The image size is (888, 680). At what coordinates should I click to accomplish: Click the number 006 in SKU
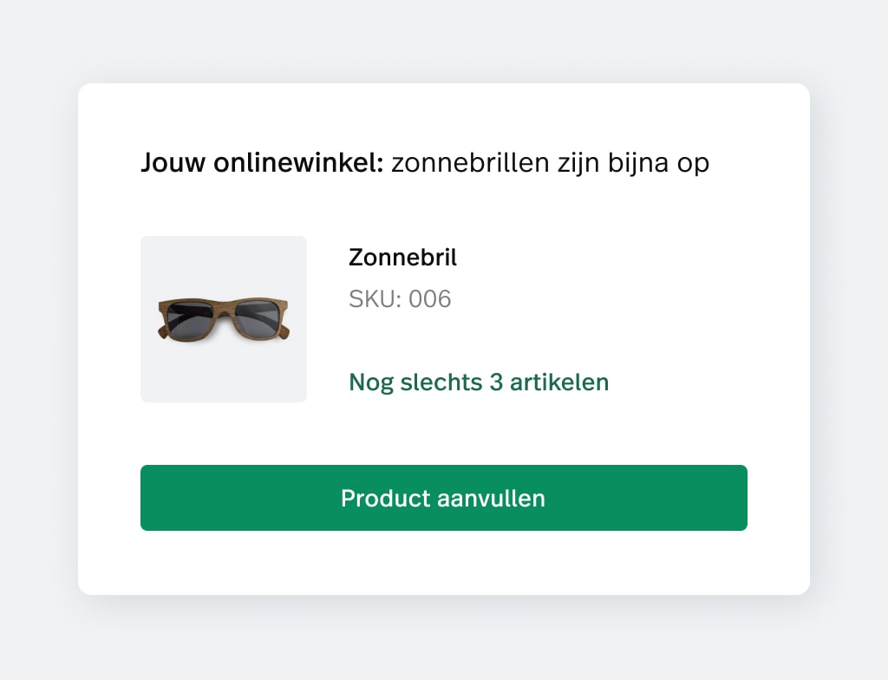coord(430,298)
